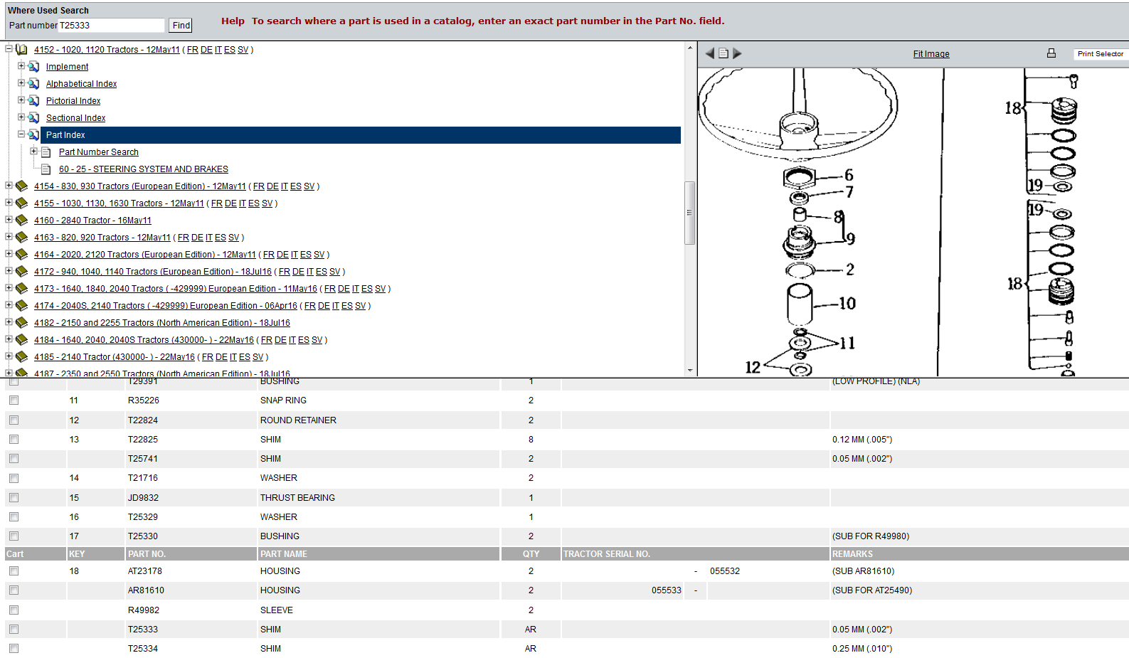The width and height of the screenshot is (1129, 658).
Task: Select the Sectional Index tree item
Action: pos(75,118)
